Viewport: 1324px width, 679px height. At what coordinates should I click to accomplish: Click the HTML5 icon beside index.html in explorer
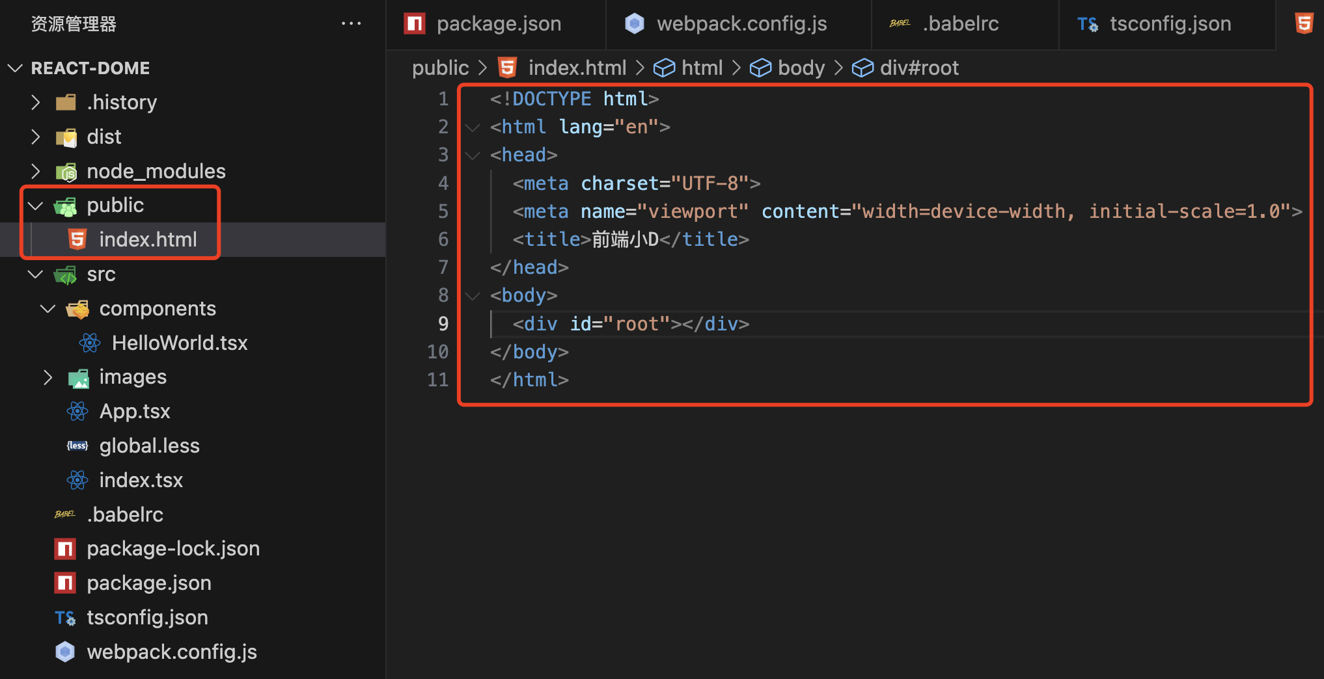coord(77,239)
